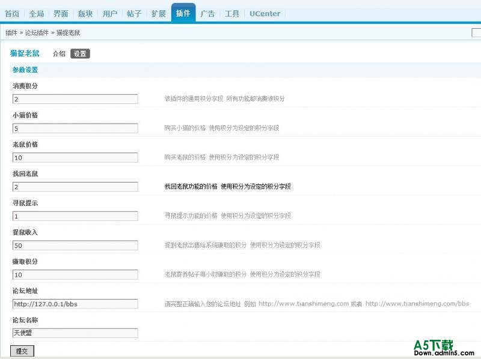Select the 找回老鼠 input field
The width and height of the screenshot is (481, 359).
75,187
